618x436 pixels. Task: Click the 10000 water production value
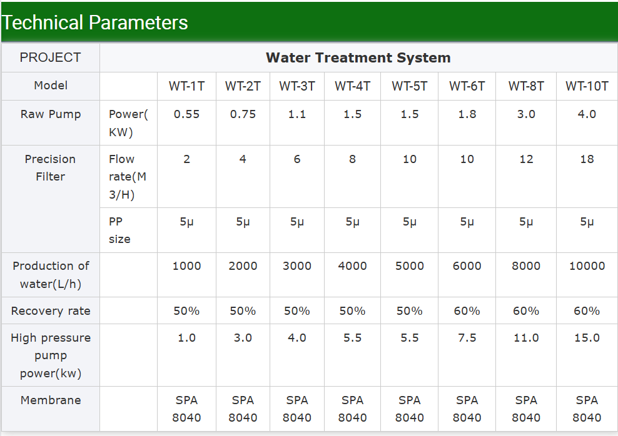[587, 266]
